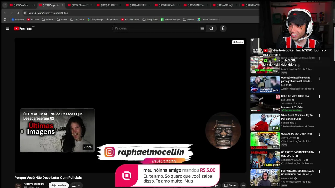Go back in browser history

click(x=5, y=13)
